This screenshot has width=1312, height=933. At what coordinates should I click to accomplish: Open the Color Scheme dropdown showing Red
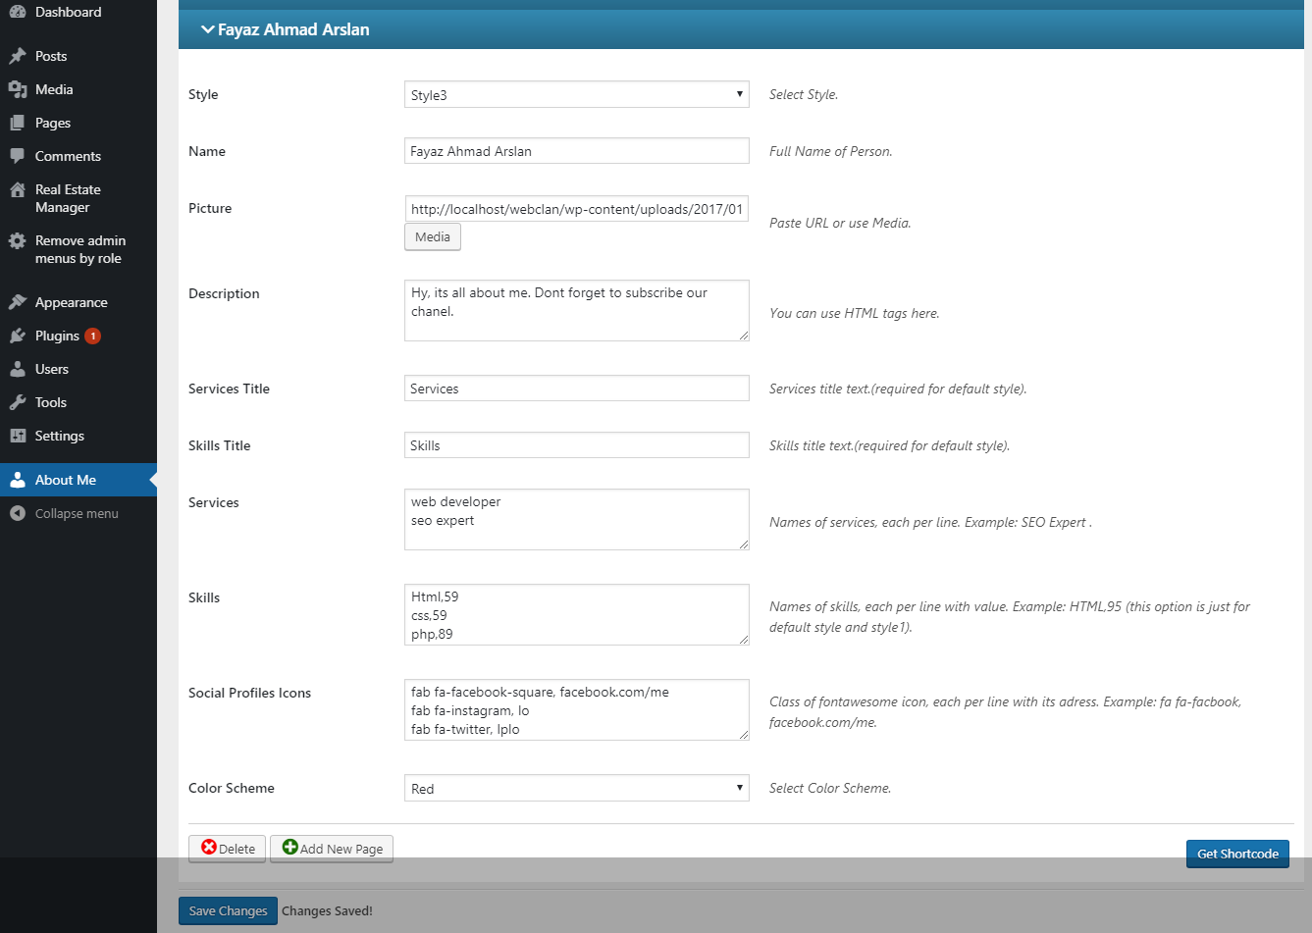pos(577,788)
